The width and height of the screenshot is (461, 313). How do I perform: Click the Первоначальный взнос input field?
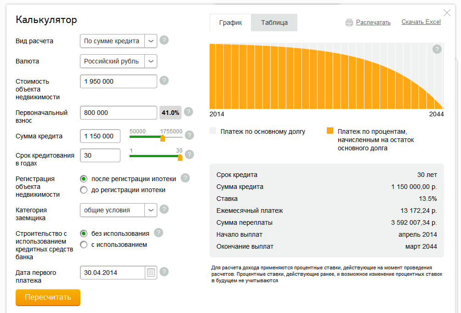[x=118, y=113]
